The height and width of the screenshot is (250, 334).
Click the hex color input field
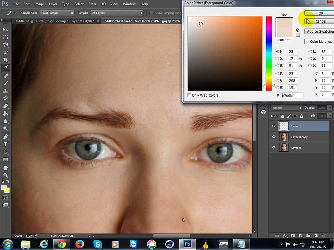(x=292, y=95)
